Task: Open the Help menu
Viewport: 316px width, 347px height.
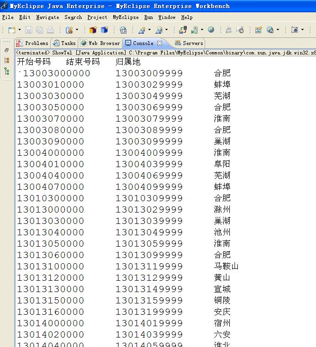Action: point(187,17)
